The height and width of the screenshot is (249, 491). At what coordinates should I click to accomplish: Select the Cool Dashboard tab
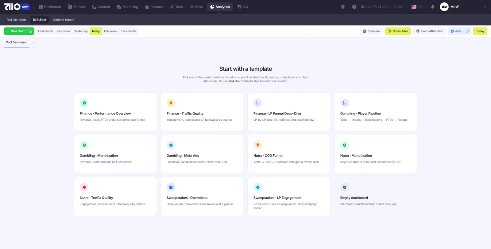17,42
